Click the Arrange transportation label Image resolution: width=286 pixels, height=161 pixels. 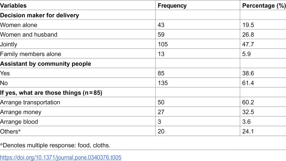tap(30, 102)
